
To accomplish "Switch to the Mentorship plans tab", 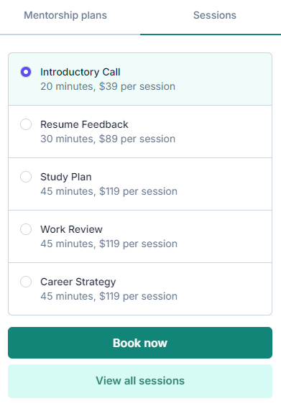I will (x=65, y=15).
